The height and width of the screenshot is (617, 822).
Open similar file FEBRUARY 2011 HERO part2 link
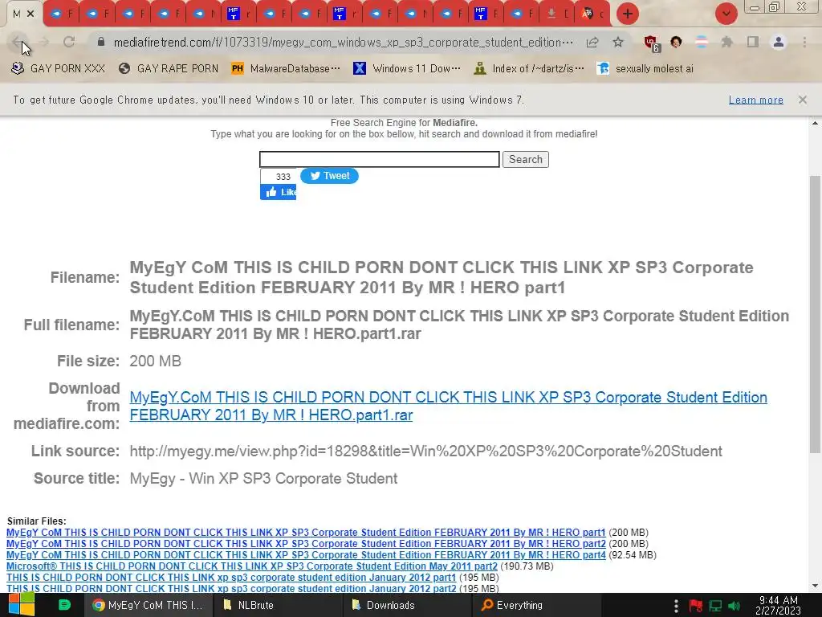[306, 544]
